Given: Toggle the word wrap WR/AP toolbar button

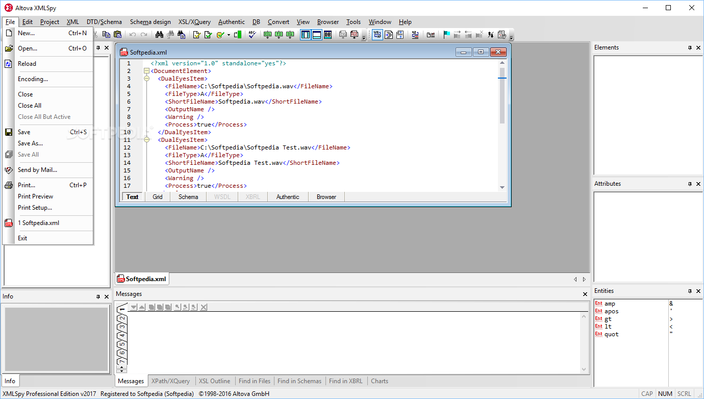Looking at the screenshot, I should point(378,34).
